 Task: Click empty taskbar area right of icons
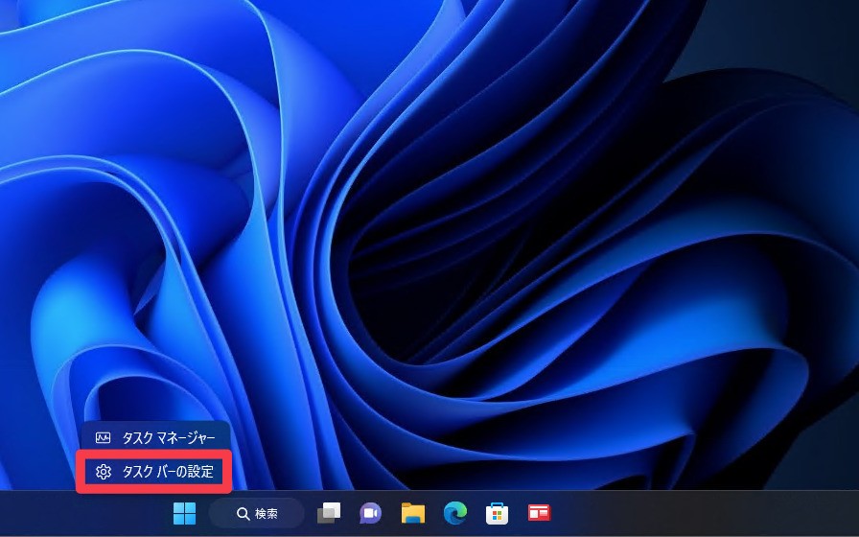(709, 513)
